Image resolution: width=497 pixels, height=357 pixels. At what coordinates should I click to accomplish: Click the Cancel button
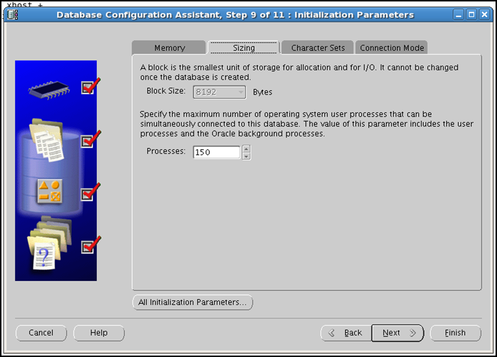pos(41,333)
